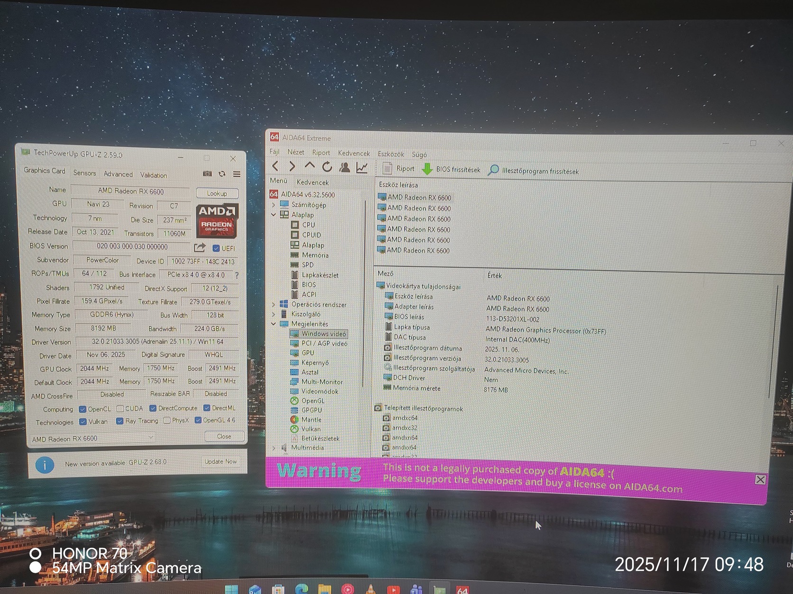Toggle the DirectML checkbox
793x594 pixels.
pyautogui.click(x=207, y=408)
